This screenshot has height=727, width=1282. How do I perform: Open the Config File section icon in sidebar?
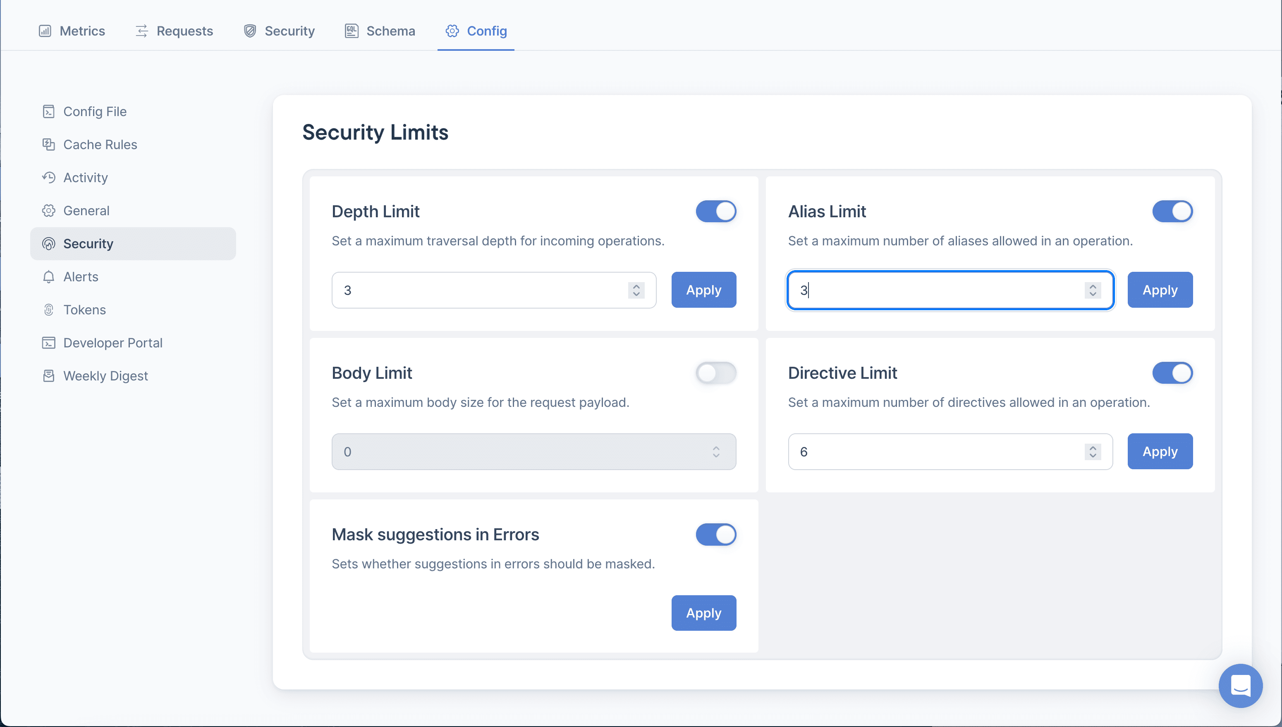pos(48,112)
